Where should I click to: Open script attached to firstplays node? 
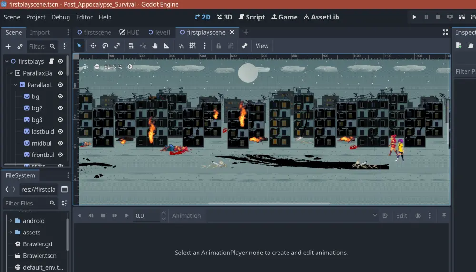tap(51, 61)
